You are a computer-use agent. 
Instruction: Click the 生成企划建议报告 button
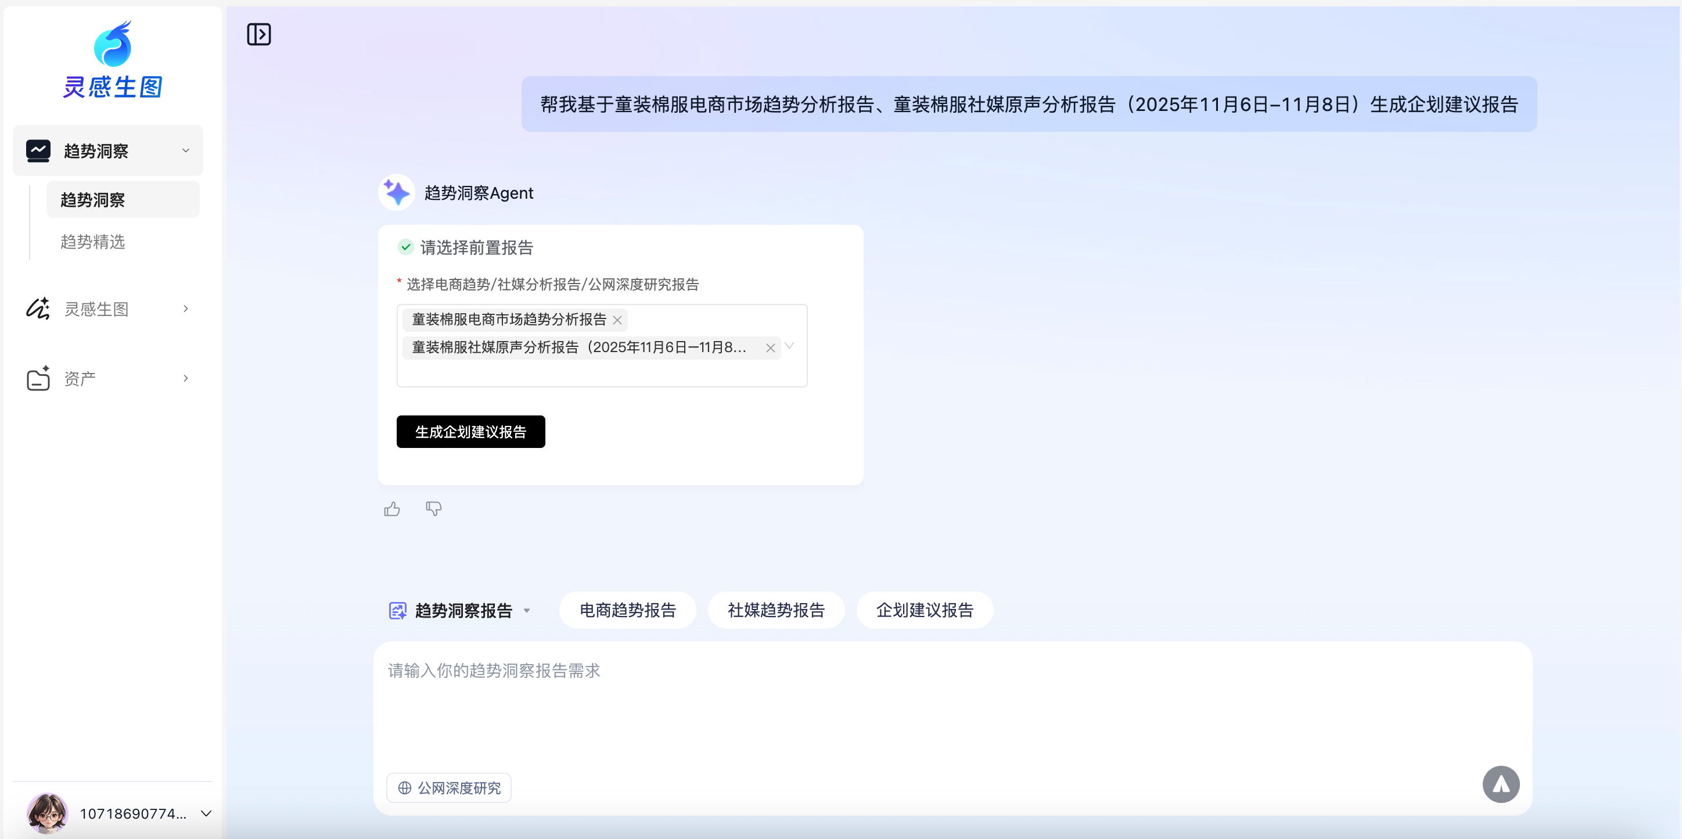pos(470,432)
